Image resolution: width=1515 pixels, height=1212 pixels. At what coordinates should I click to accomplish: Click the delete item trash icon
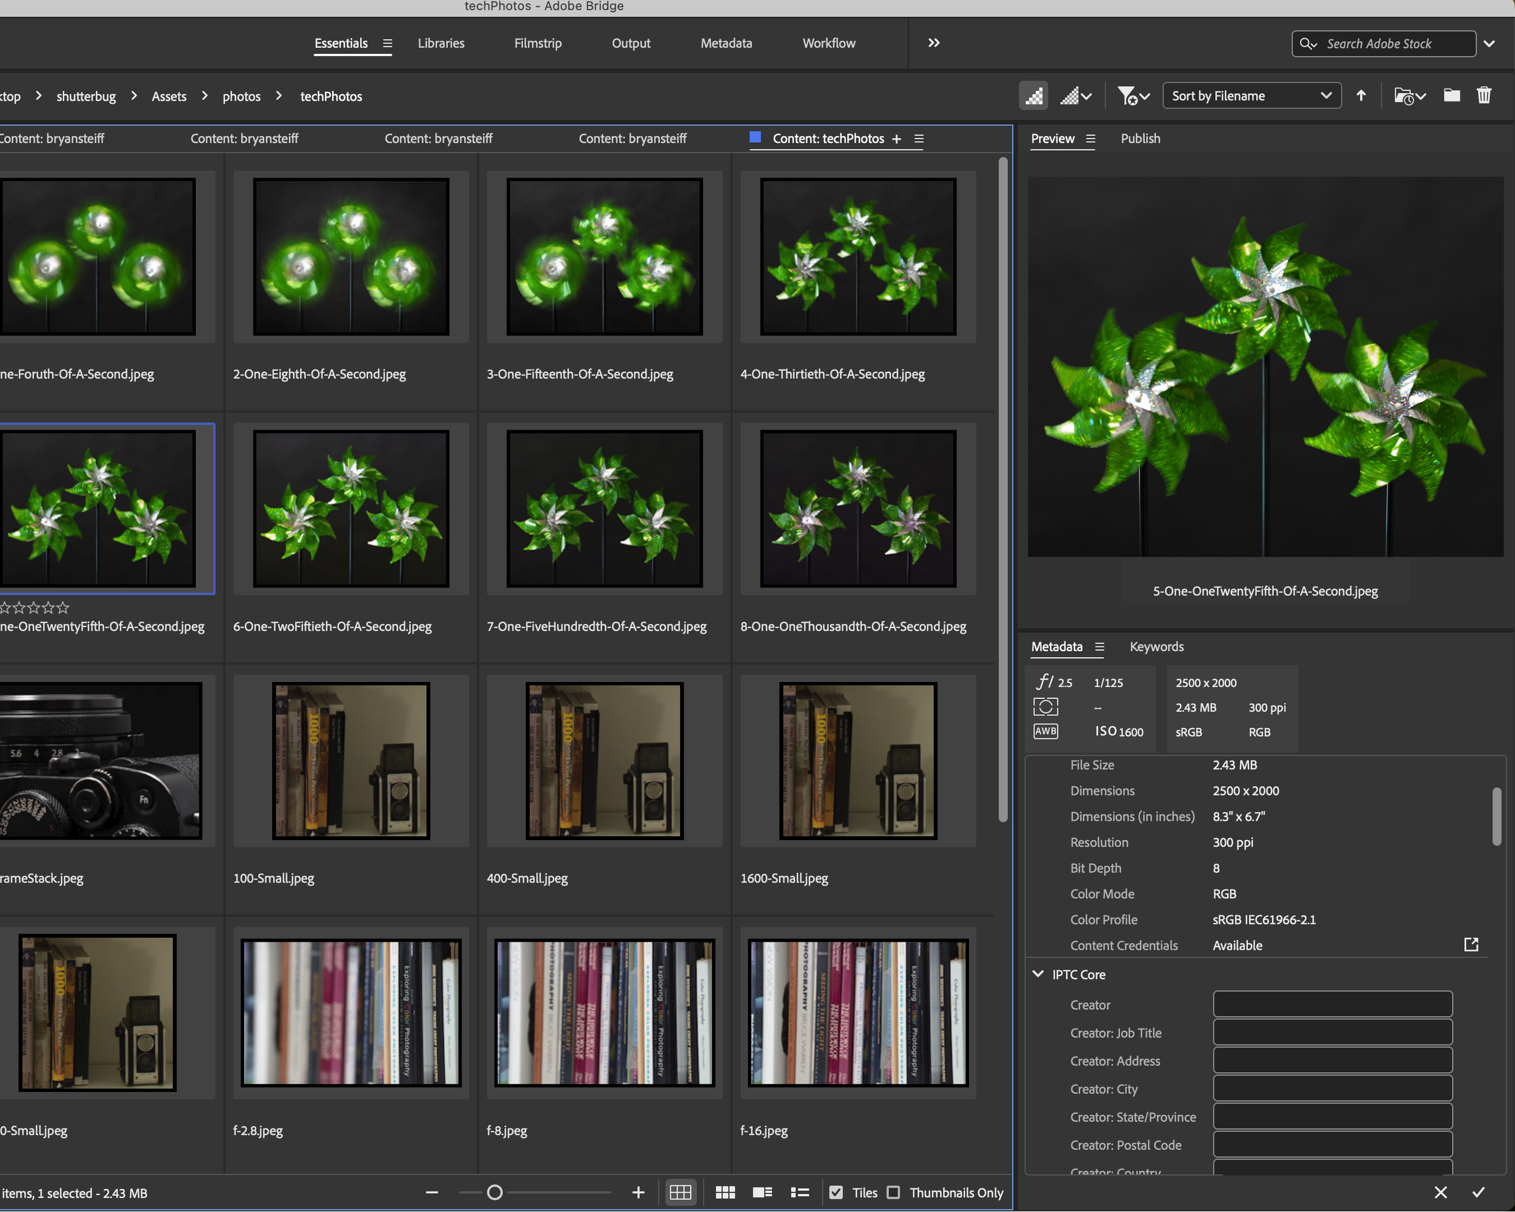pyautogui.click(x=1484, y=96)
